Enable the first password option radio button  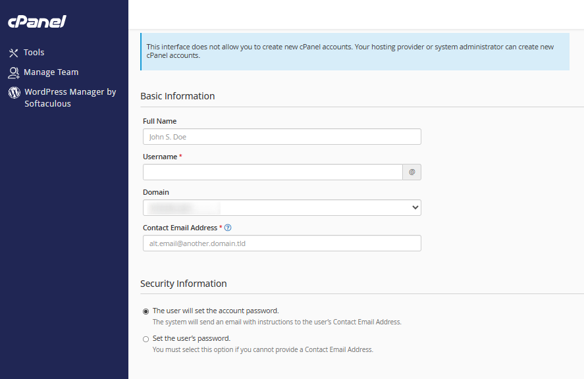click(146, 311)
